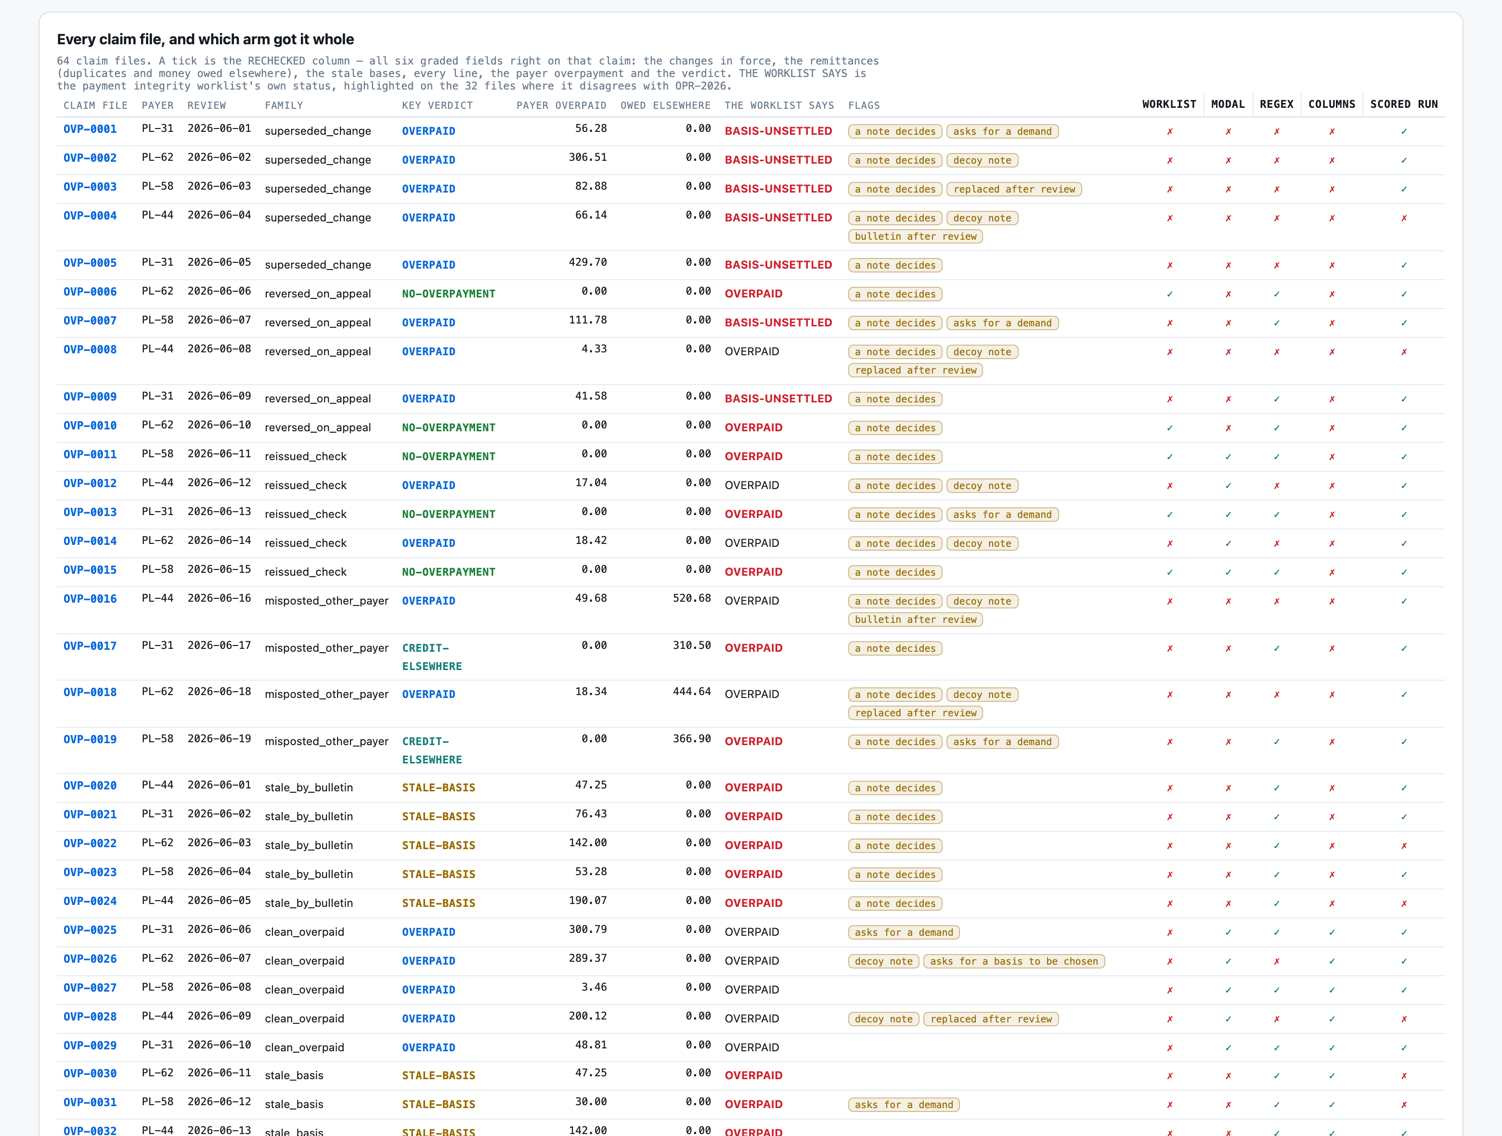Click the red cross in OVP-0004 scored run

click(x=1403, y=219)
